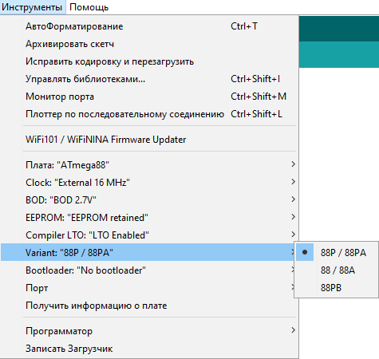
Task: Open the EEPROM retained submenu
Action: pyautogui.click(x=149, y=217)
